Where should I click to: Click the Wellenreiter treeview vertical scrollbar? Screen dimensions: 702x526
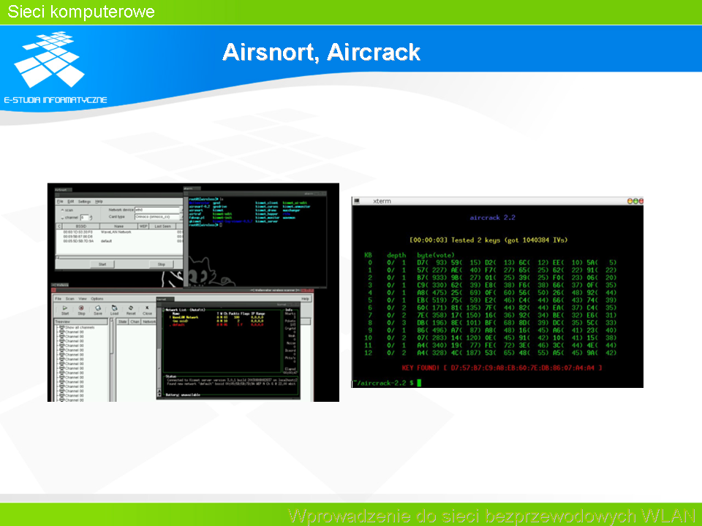click(x=111, y=360)
